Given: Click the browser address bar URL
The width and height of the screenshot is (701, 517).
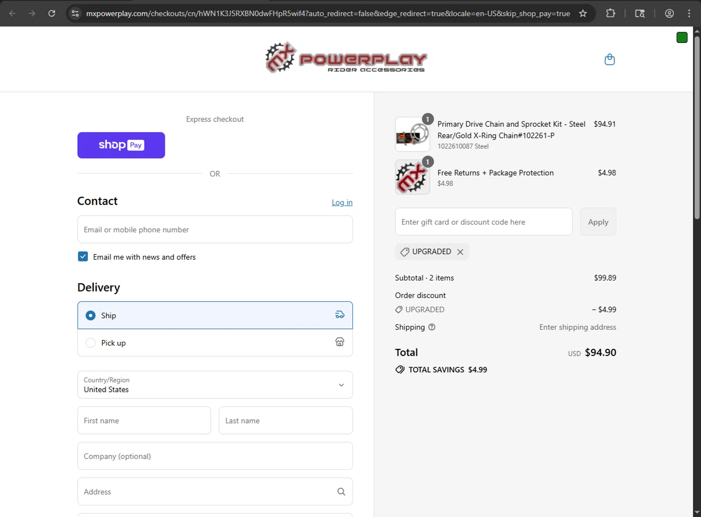Looking at the screenshot, I should point(328,14).
